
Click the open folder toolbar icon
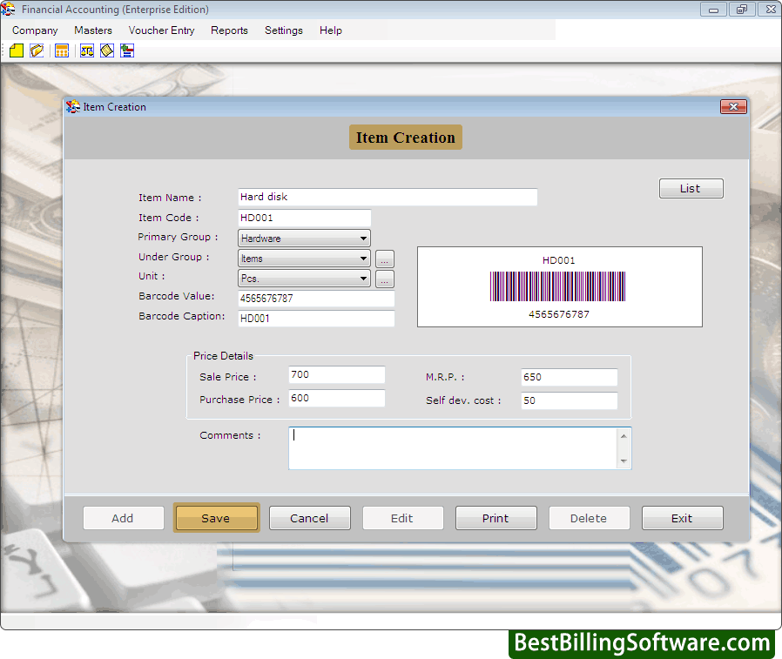coord(37,50)
